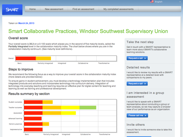This screenshot has height=137, width=183.
Task: Open My completed assessments
Action: pos(118,9)
